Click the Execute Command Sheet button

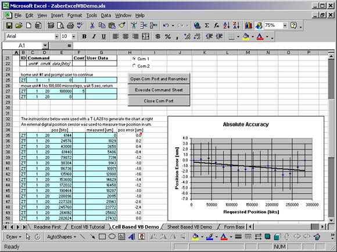click(x=159, y=90)
